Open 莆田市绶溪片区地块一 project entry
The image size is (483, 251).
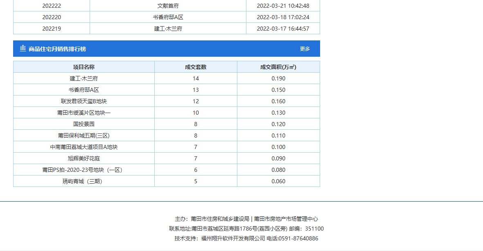click(84, 113)
